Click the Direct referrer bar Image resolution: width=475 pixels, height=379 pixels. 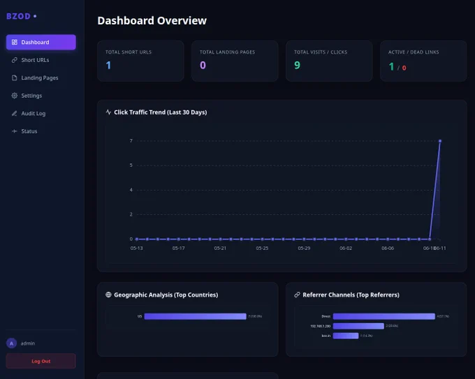[383, 316]
